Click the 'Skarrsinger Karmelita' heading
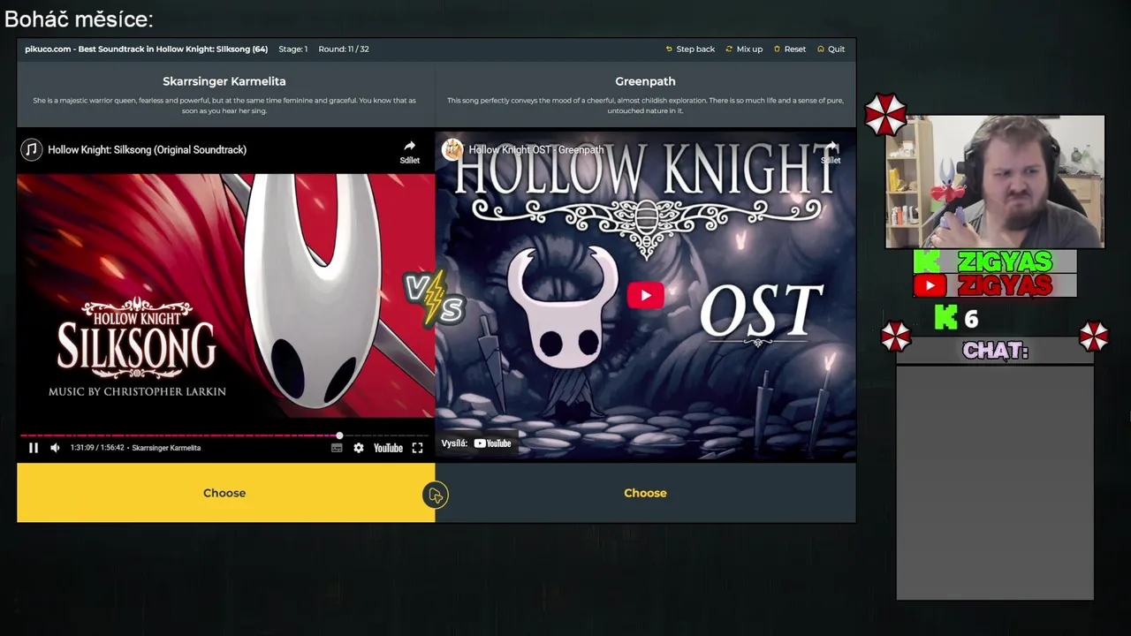 (x=224, y=81)
